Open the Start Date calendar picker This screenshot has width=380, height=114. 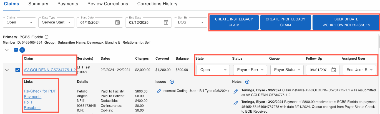click(117, 22)
